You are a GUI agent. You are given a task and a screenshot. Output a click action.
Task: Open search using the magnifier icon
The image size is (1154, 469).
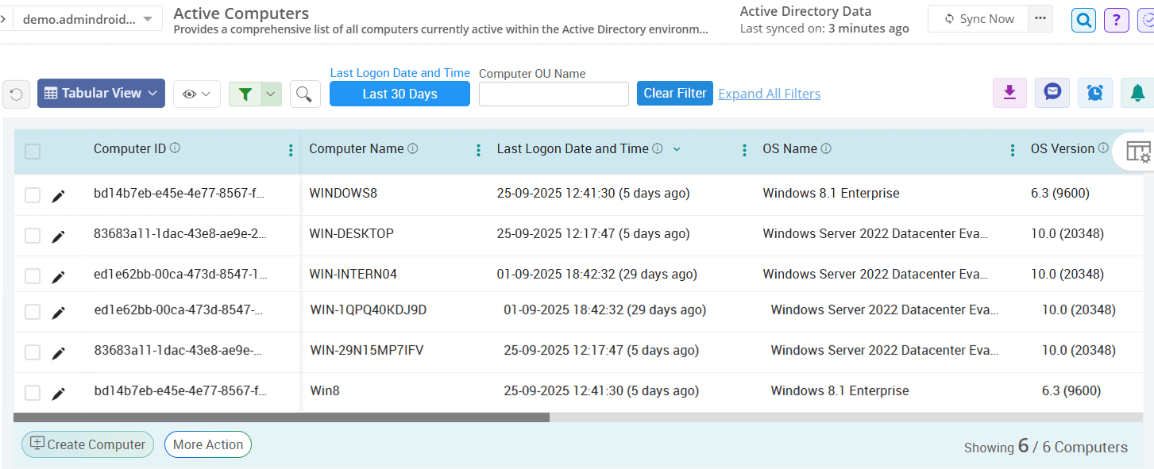[x=304, y=93]
